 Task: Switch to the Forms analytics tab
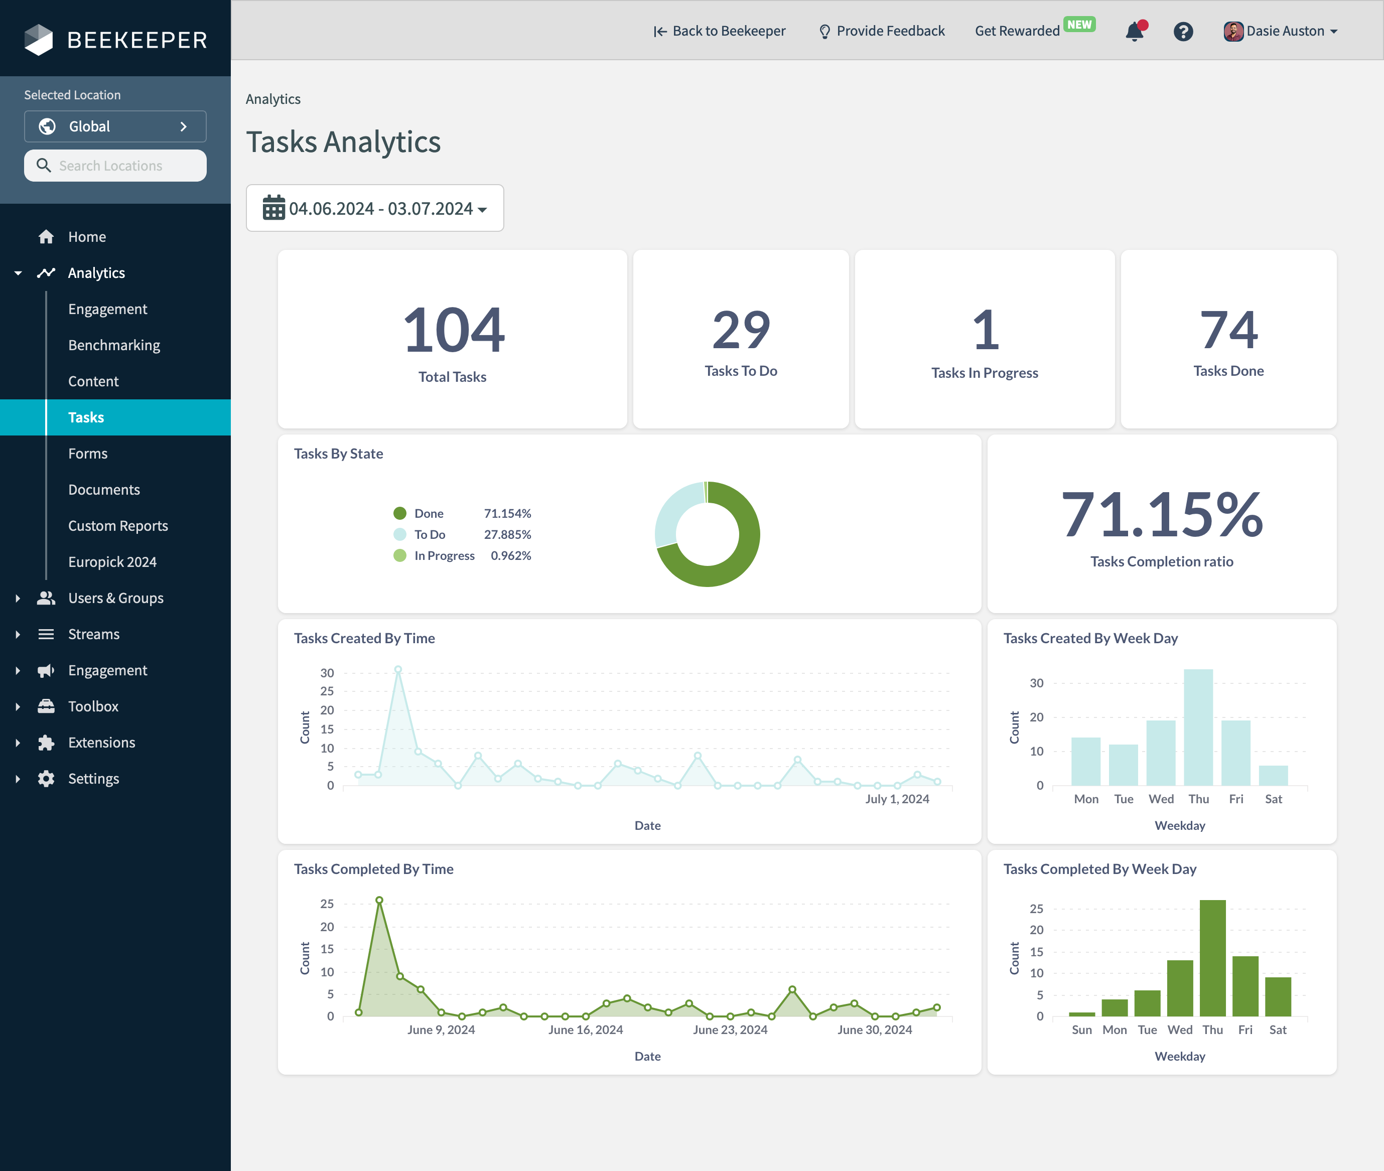pos(88,454)
